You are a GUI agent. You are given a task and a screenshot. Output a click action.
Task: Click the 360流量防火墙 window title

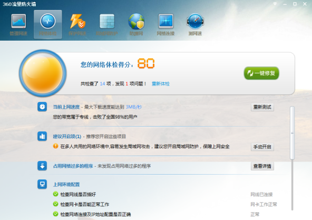[19, 4]
